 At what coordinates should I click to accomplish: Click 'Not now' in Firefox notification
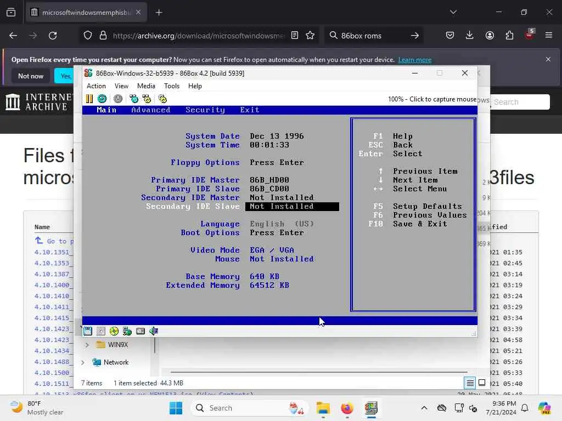[x=31, y=76]
